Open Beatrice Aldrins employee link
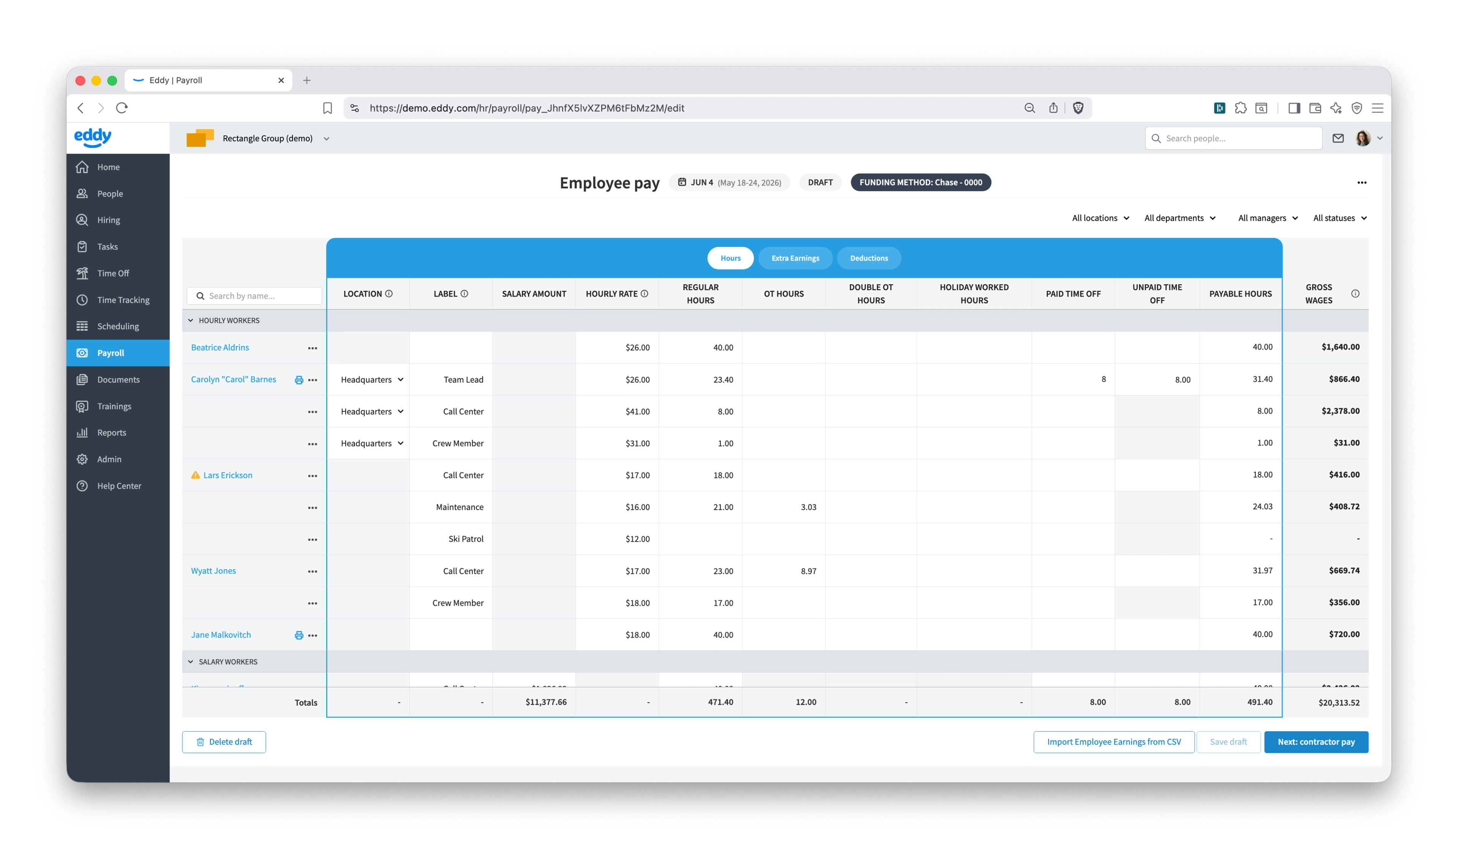The height and width of the screenshot is (849, 1458). click(x=220, y=348)
